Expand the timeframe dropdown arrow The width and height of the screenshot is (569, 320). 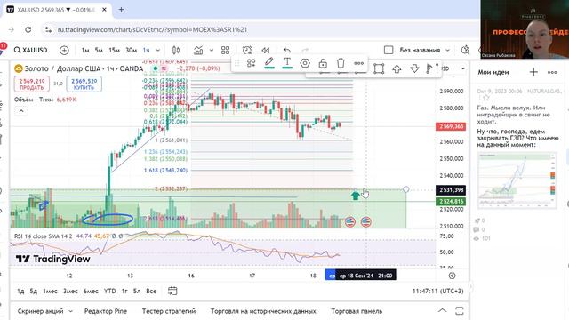pyautogui.click(x=158, y=50)
